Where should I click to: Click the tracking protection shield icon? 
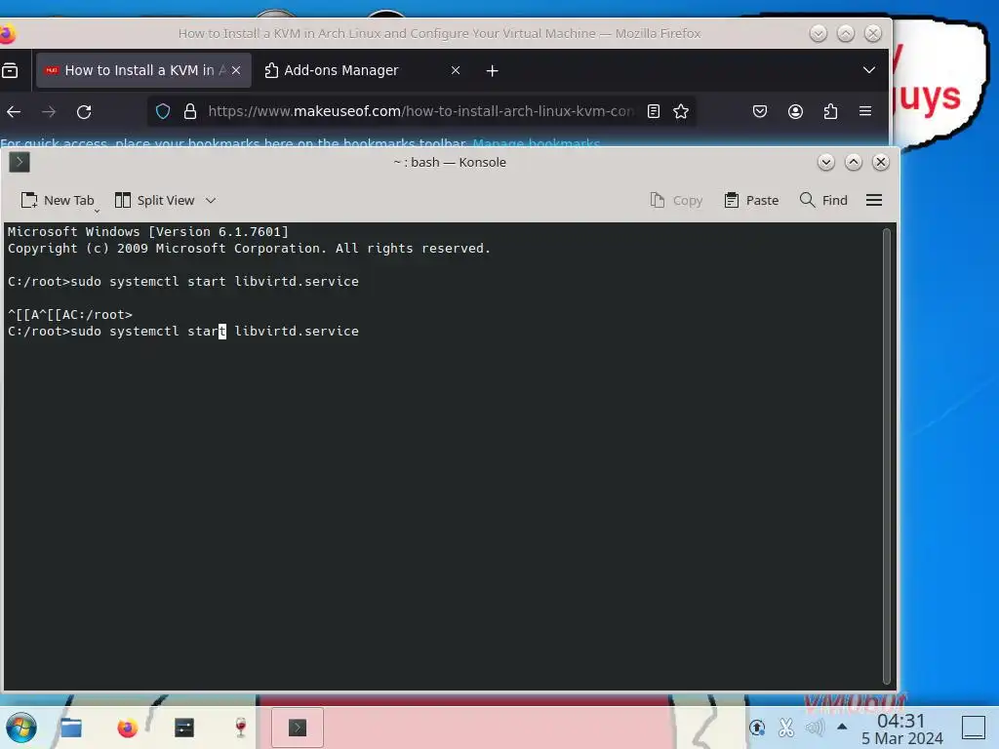[163, 111]
